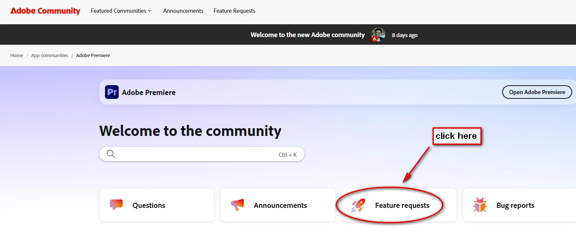Click the Questions speech bubble icon
The width and height of the screenshot is (576, 239).
tap(116, 205)
